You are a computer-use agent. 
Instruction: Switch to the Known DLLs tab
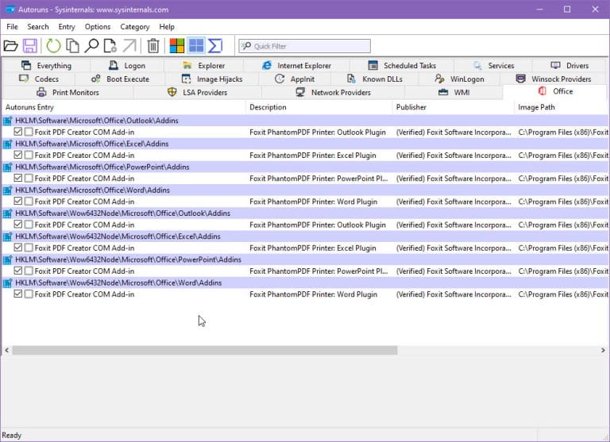(375, 79)
